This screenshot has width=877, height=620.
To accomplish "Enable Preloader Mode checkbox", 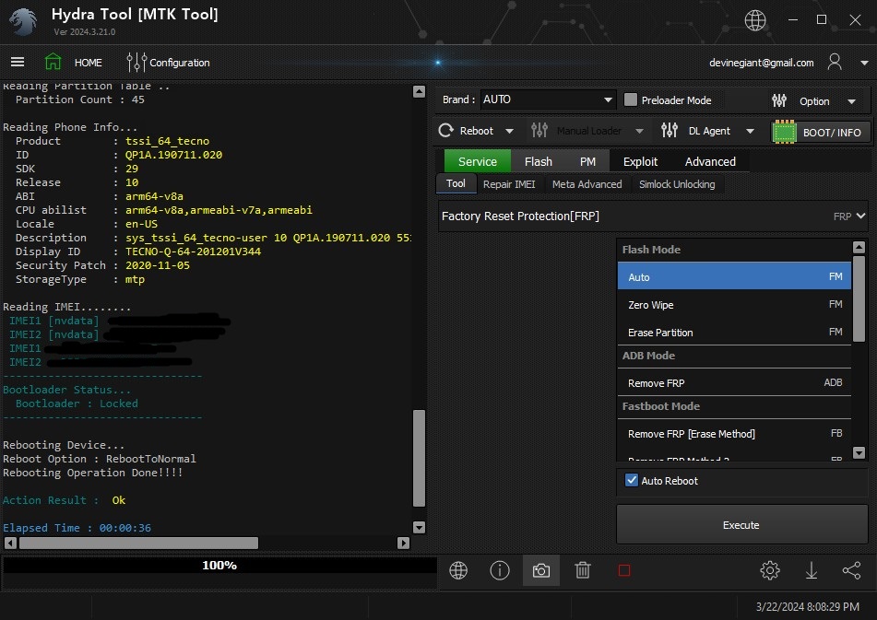I will click(631, 100).
